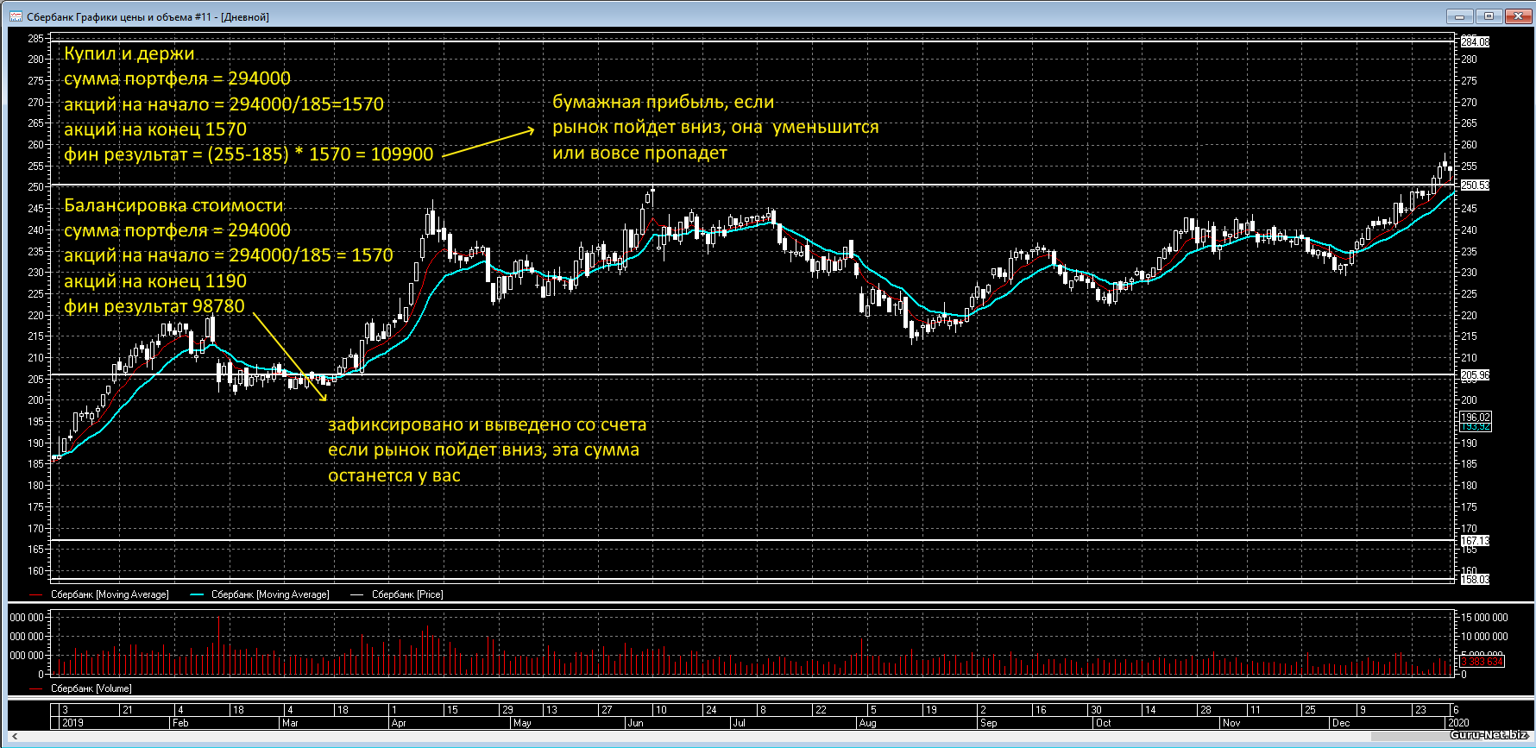Click the 15 000 000 volume axis label
The width and height of the screenshot is (1536, 748).
(1484, 618)
